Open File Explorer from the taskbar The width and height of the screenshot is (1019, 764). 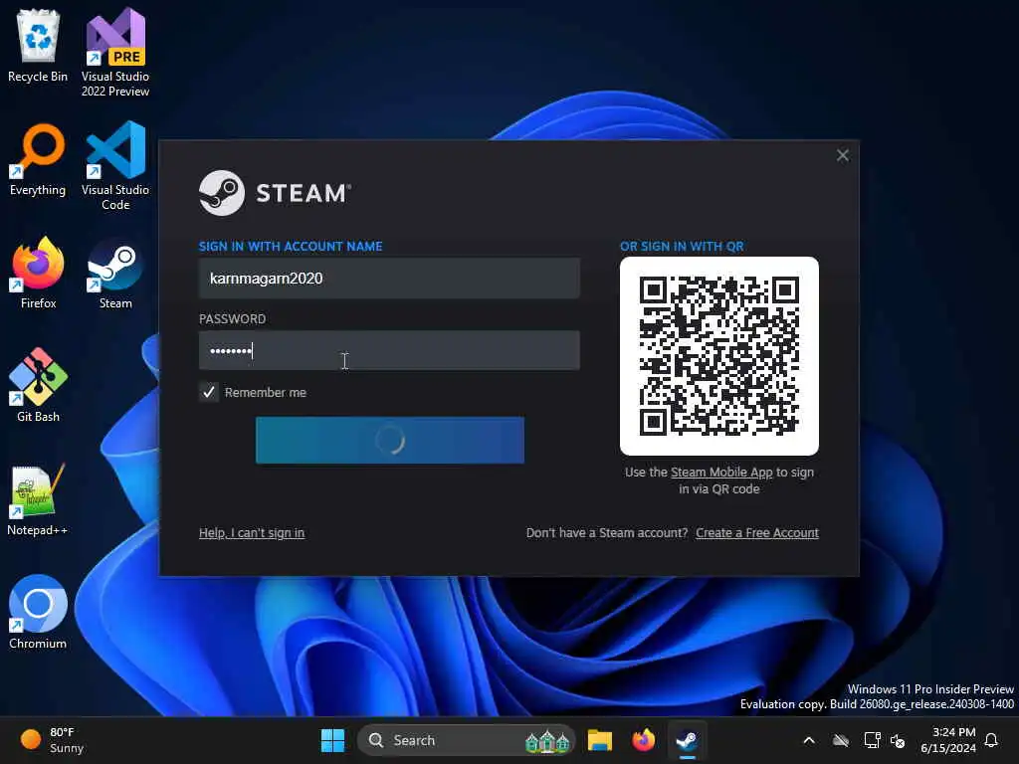[600, 740]
